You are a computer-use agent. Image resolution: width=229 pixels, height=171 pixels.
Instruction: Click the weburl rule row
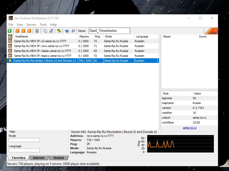190,117
